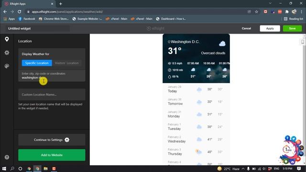Open the Location sidebar pin icon
The height and width of the screenshot is (172, 306).
pyautogui.click(x=7, y=39)
